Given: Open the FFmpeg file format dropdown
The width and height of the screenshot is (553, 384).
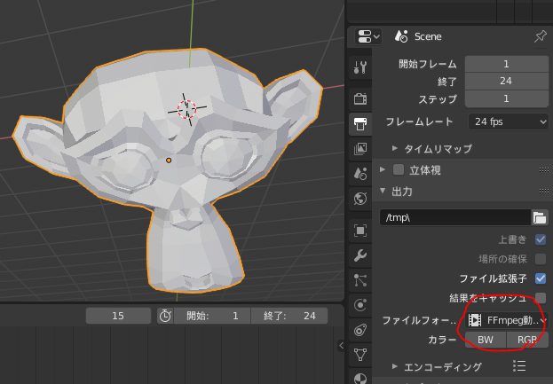Looking at the screenshot, I should 507,319.
